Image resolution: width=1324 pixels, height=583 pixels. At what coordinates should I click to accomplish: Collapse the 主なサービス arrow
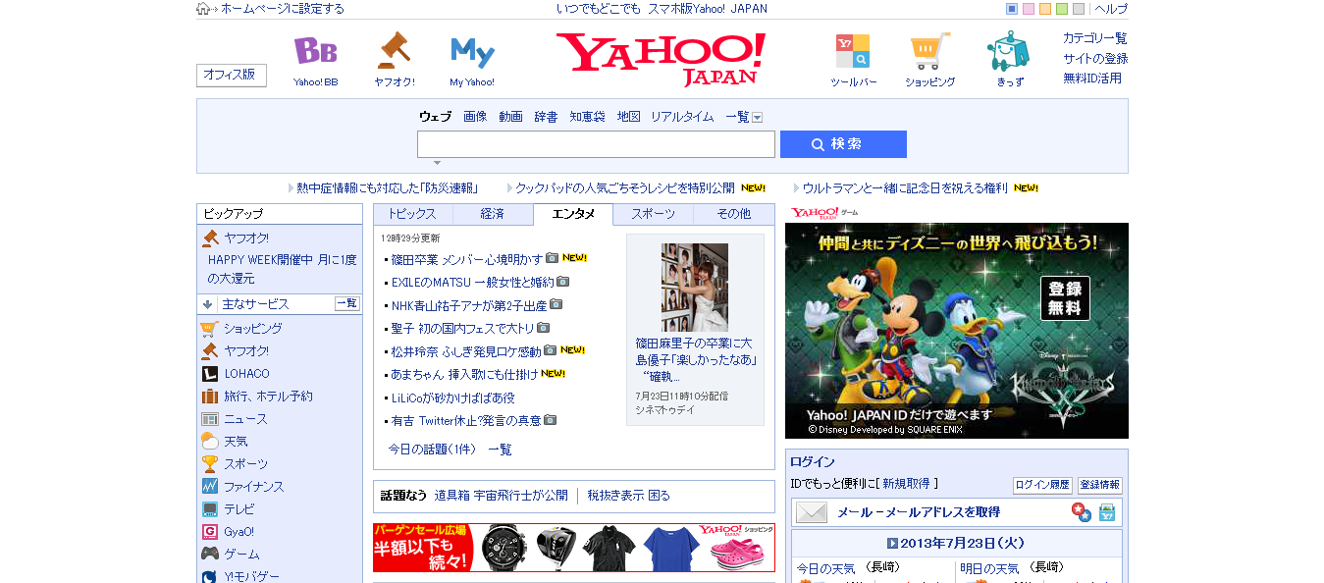[208, 304]
